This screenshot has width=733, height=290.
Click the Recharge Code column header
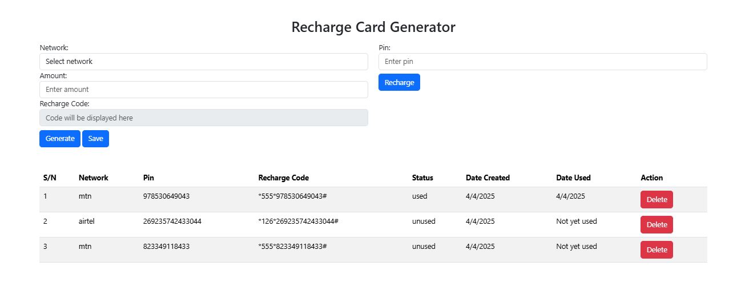point(283,178)
